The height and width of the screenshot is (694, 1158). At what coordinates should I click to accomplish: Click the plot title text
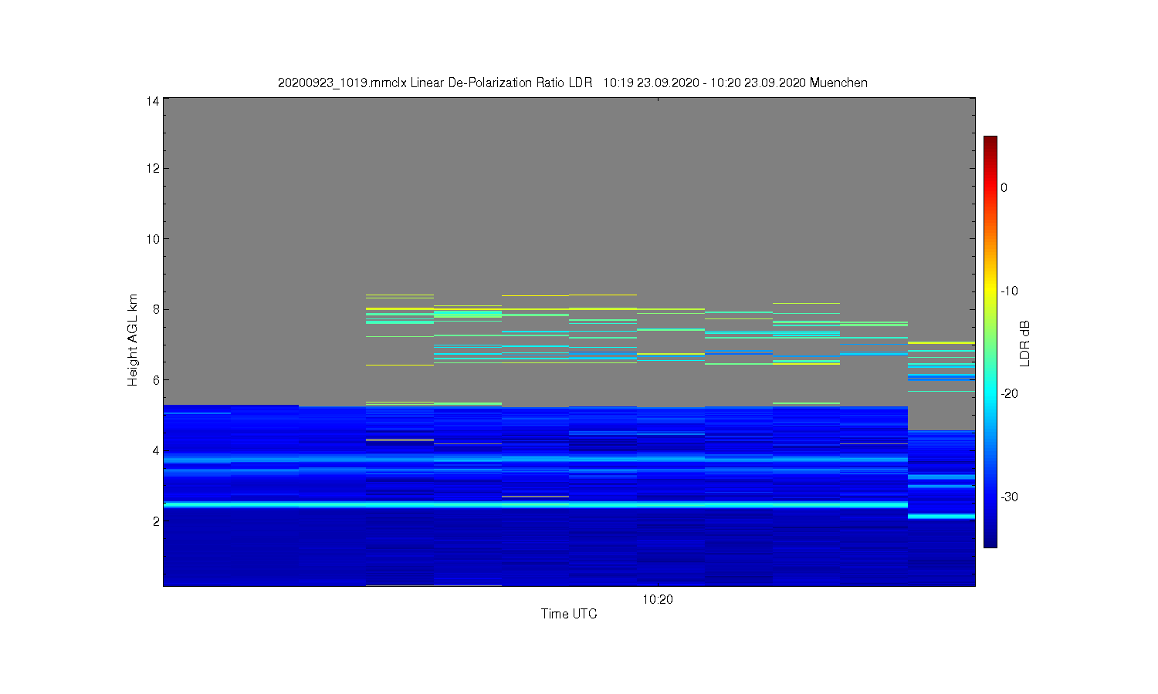(572, 83)
